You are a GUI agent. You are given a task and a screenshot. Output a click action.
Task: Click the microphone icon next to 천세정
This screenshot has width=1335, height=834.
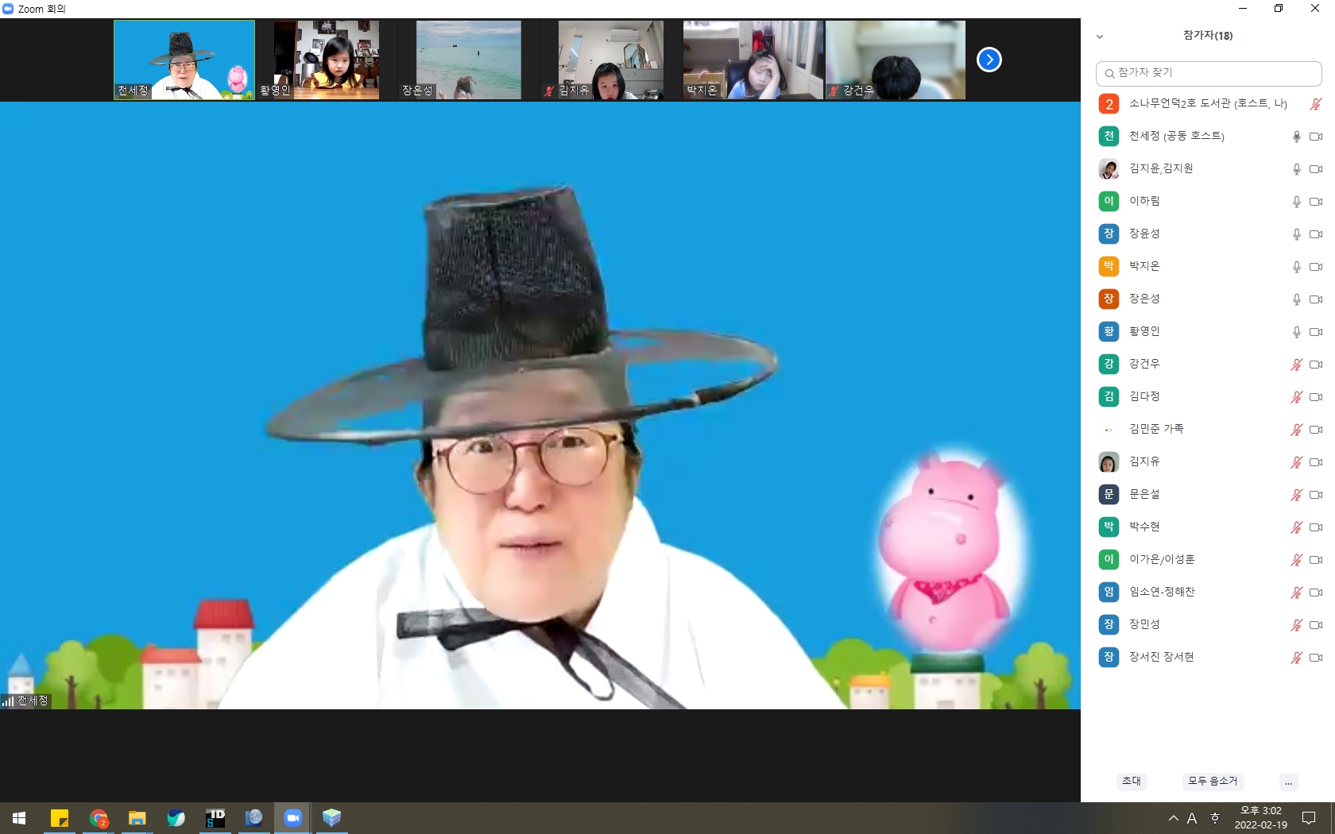tap(1296, 137)
